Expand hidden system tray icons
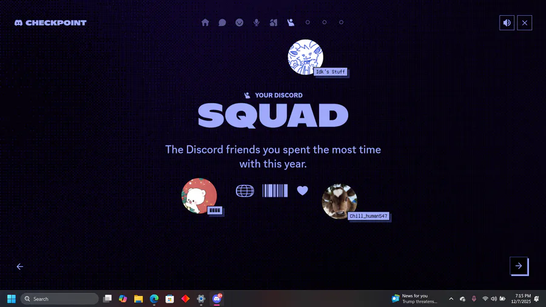This screenshot has width=546, height=307. pyautogui.click(x=451, y=299)
